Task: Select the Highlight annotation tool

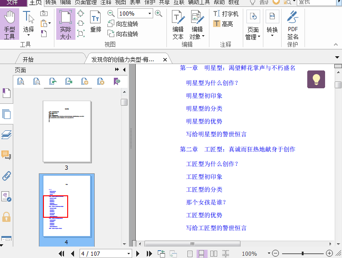Action: tap(223, 24)
